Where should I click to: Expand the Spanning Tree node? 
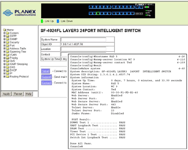(5, 52)
